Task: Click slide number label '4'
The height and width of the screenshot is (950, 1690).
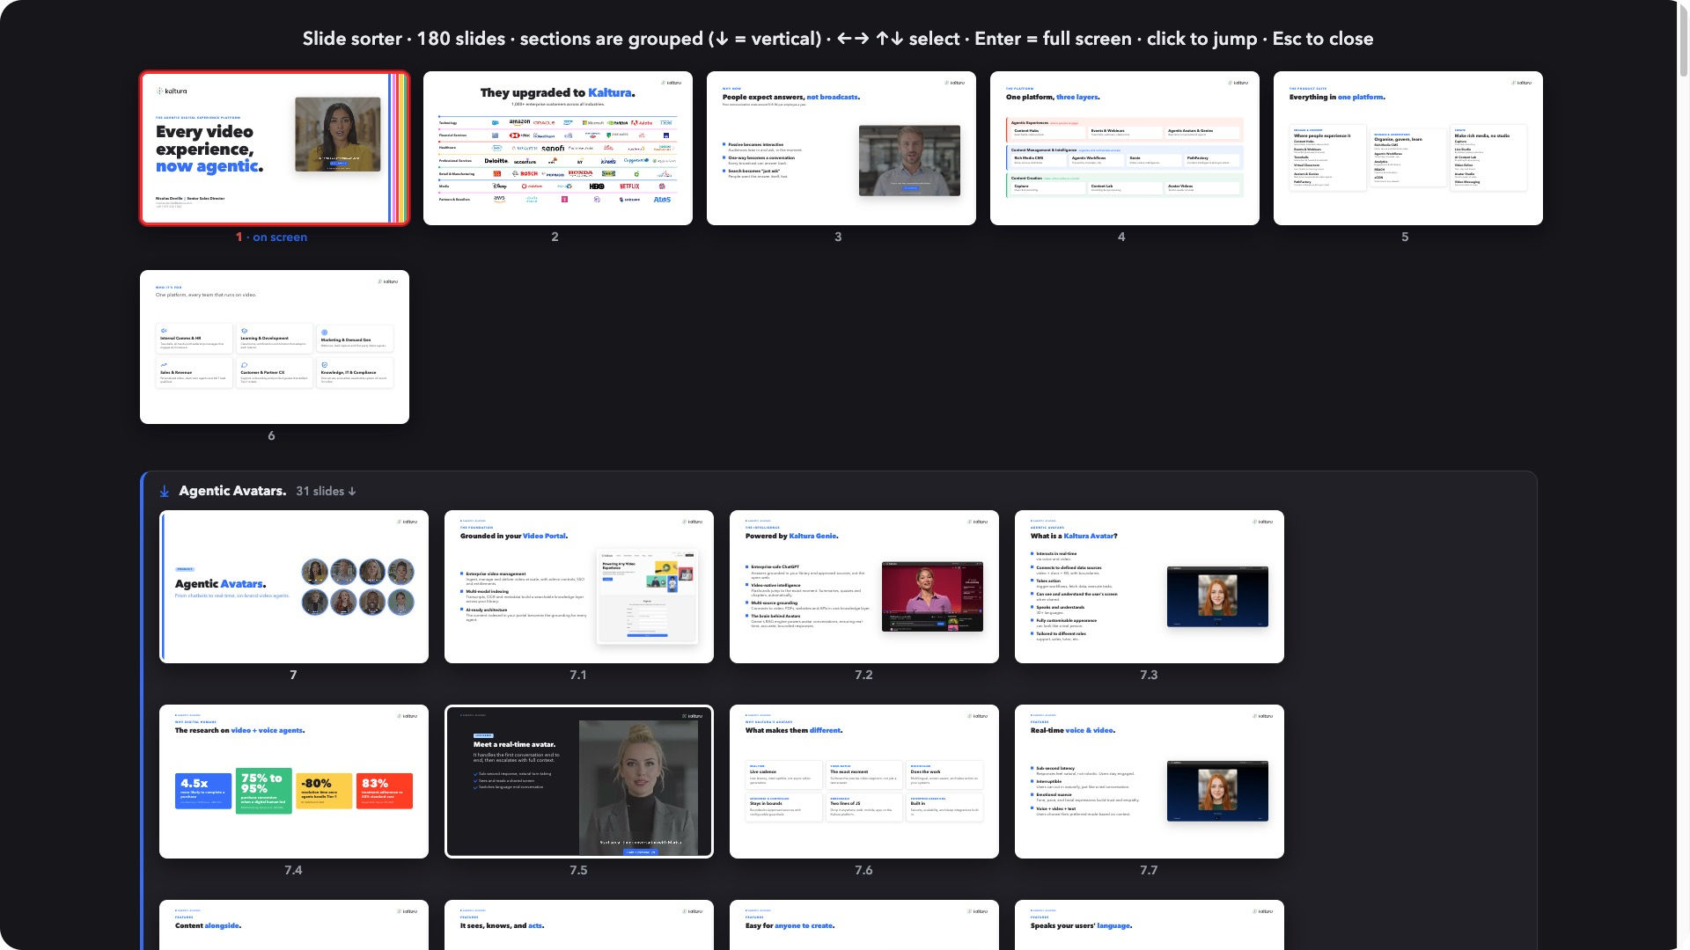Action: pyautogui.click(x=1121, y=237)
